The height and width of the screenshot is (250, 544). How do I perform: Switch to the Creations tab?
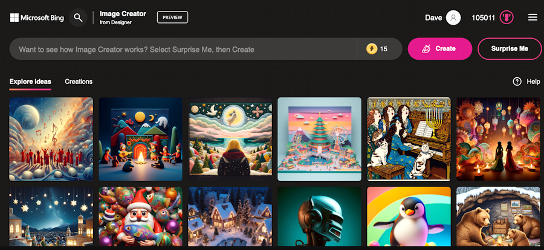click(x=79, y=82)
